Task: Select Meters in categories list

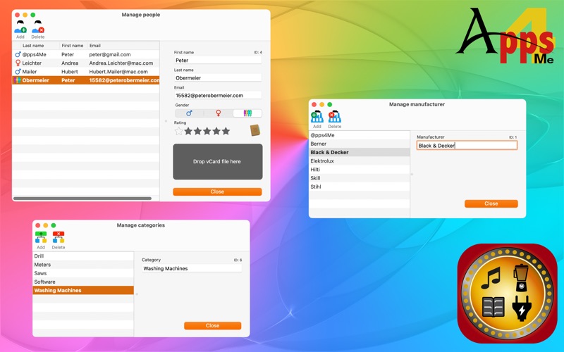Action: pos(83,265)
